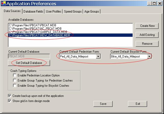Viewport: 164px width, 114px height.
Task: Click Set Default Database
Action: tap(29, 63)
